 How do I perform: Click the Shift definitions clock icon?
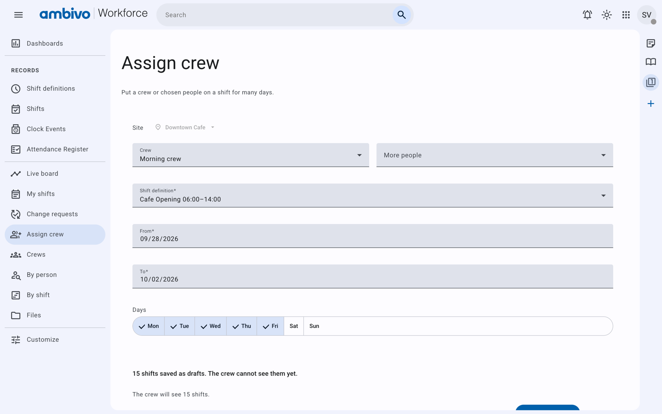(16, 88)
